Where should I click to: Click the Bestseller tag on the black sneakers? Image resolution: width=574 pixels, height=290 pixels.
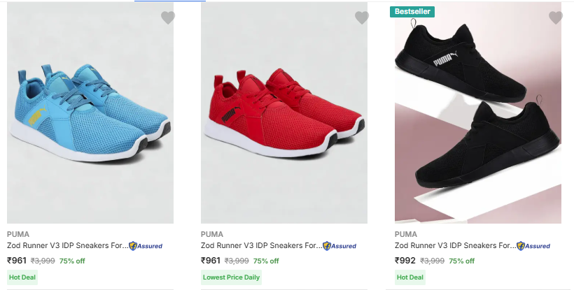[x=413, y=11]
